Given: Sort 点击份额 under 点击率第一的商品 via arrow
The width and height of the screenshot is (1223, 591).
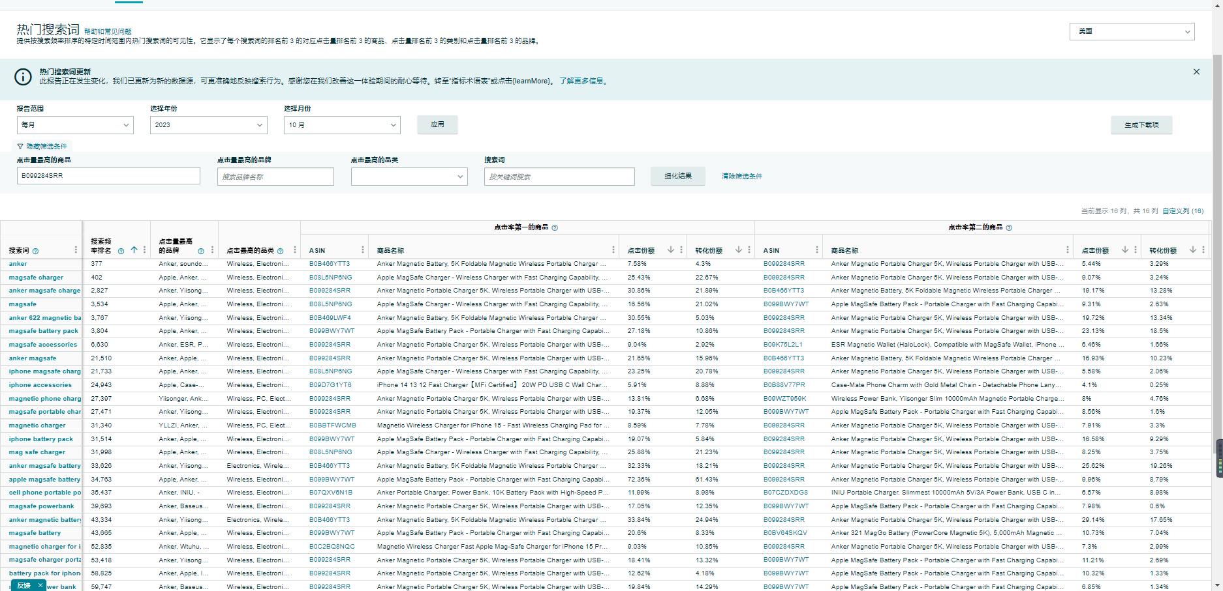Looking at the screenshot, I should (x=671, y=250).
